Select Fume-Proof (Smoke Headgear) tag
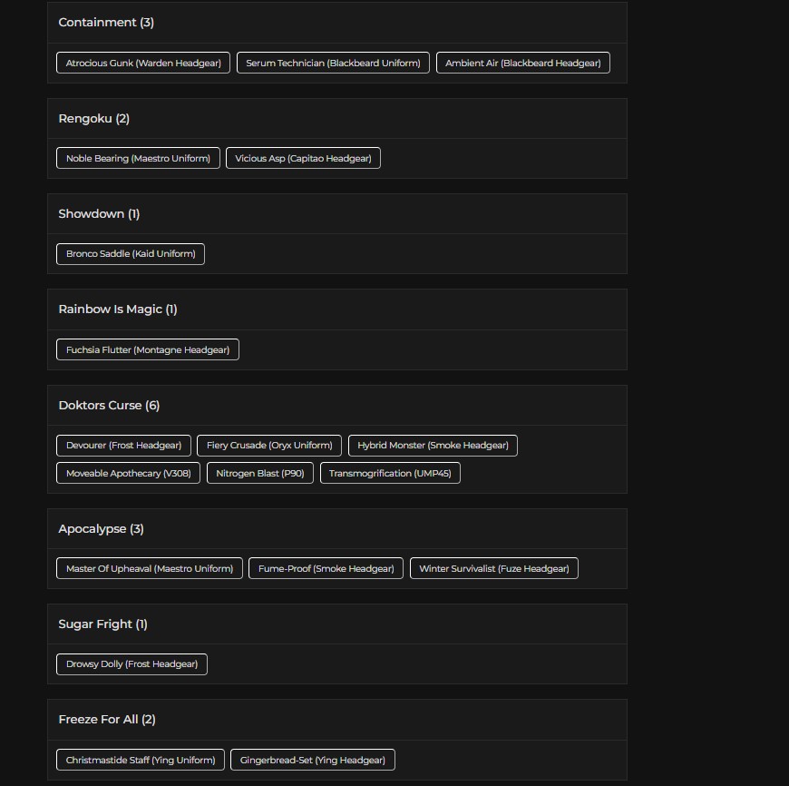 coord(326,568)
